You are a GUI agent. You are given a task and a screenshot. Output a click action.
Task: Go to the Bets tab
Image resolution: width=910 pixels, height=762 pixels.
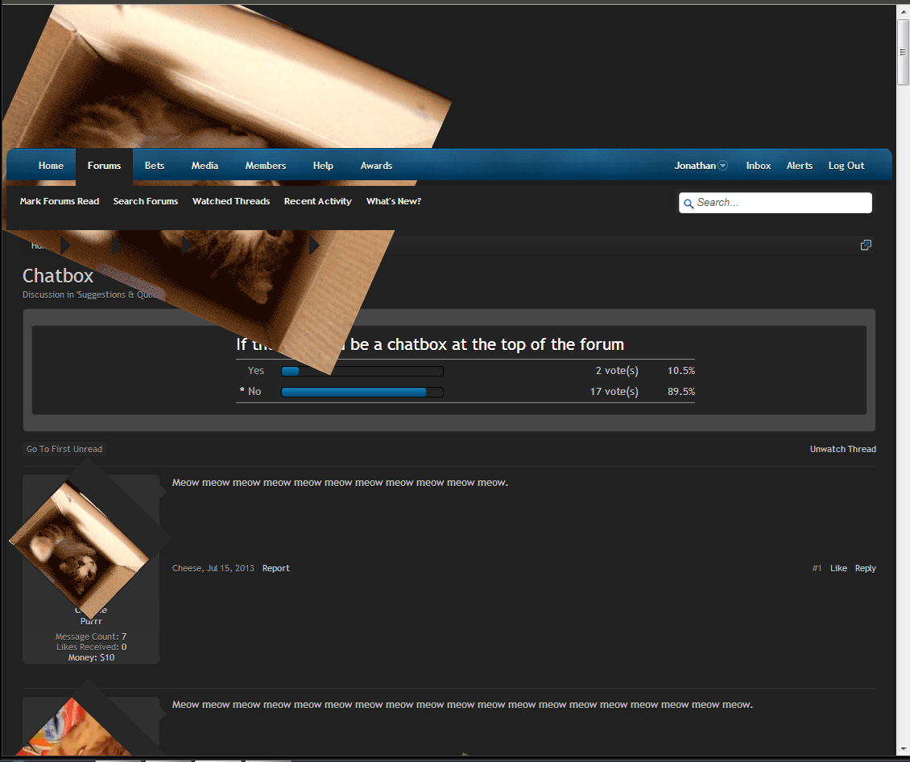coord(155,166)
